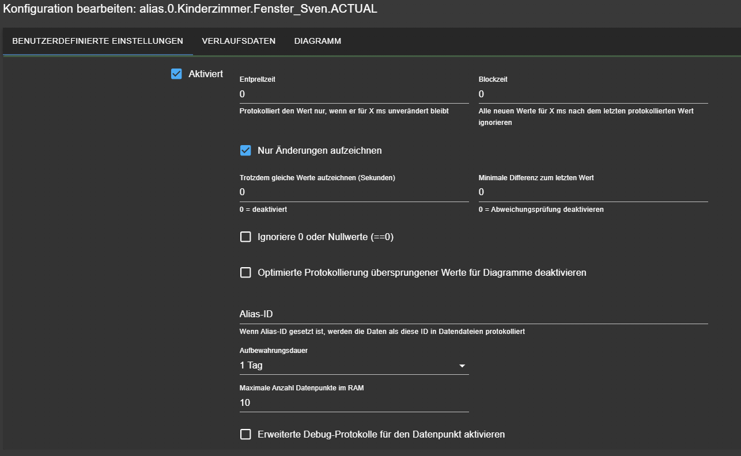741x456 pixels.
Task: Click the Alias-ID text field
Action: [473, 314]
